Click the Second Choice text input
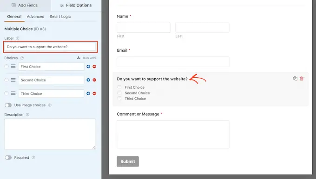 coord(51,80)
